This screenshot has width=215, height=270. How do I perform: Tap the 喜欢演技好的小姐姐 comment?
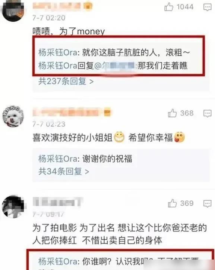pyautogui.click(x=109, y=138)
